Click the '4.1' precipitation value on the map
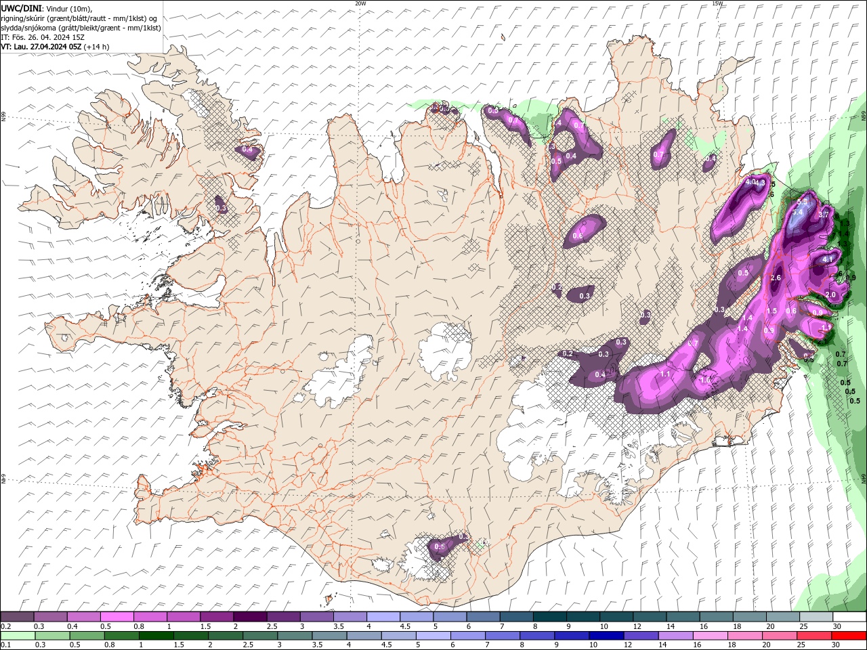The width and height of the screenshot is (867, 650). tap(827, 259)
